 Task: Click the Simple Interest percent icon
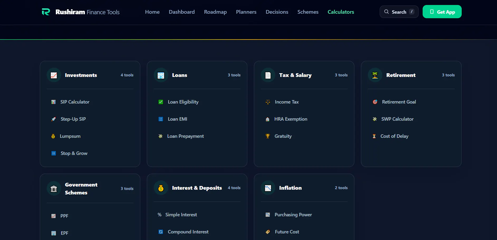coord(160,215)
